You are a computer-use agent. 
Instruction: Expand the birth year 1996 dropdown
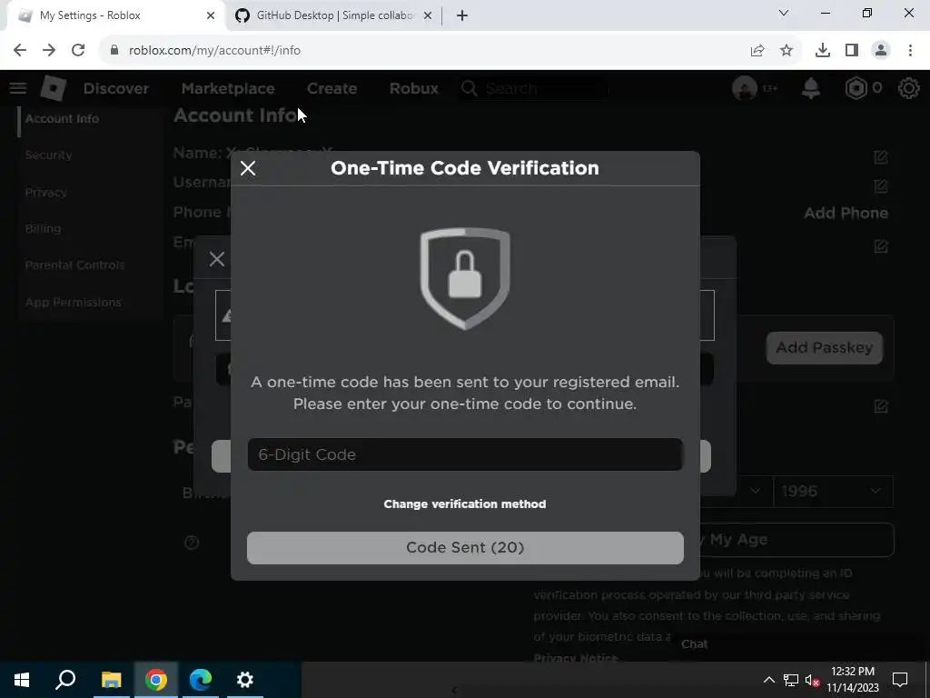pyautogui.click(x=834, y=492)
